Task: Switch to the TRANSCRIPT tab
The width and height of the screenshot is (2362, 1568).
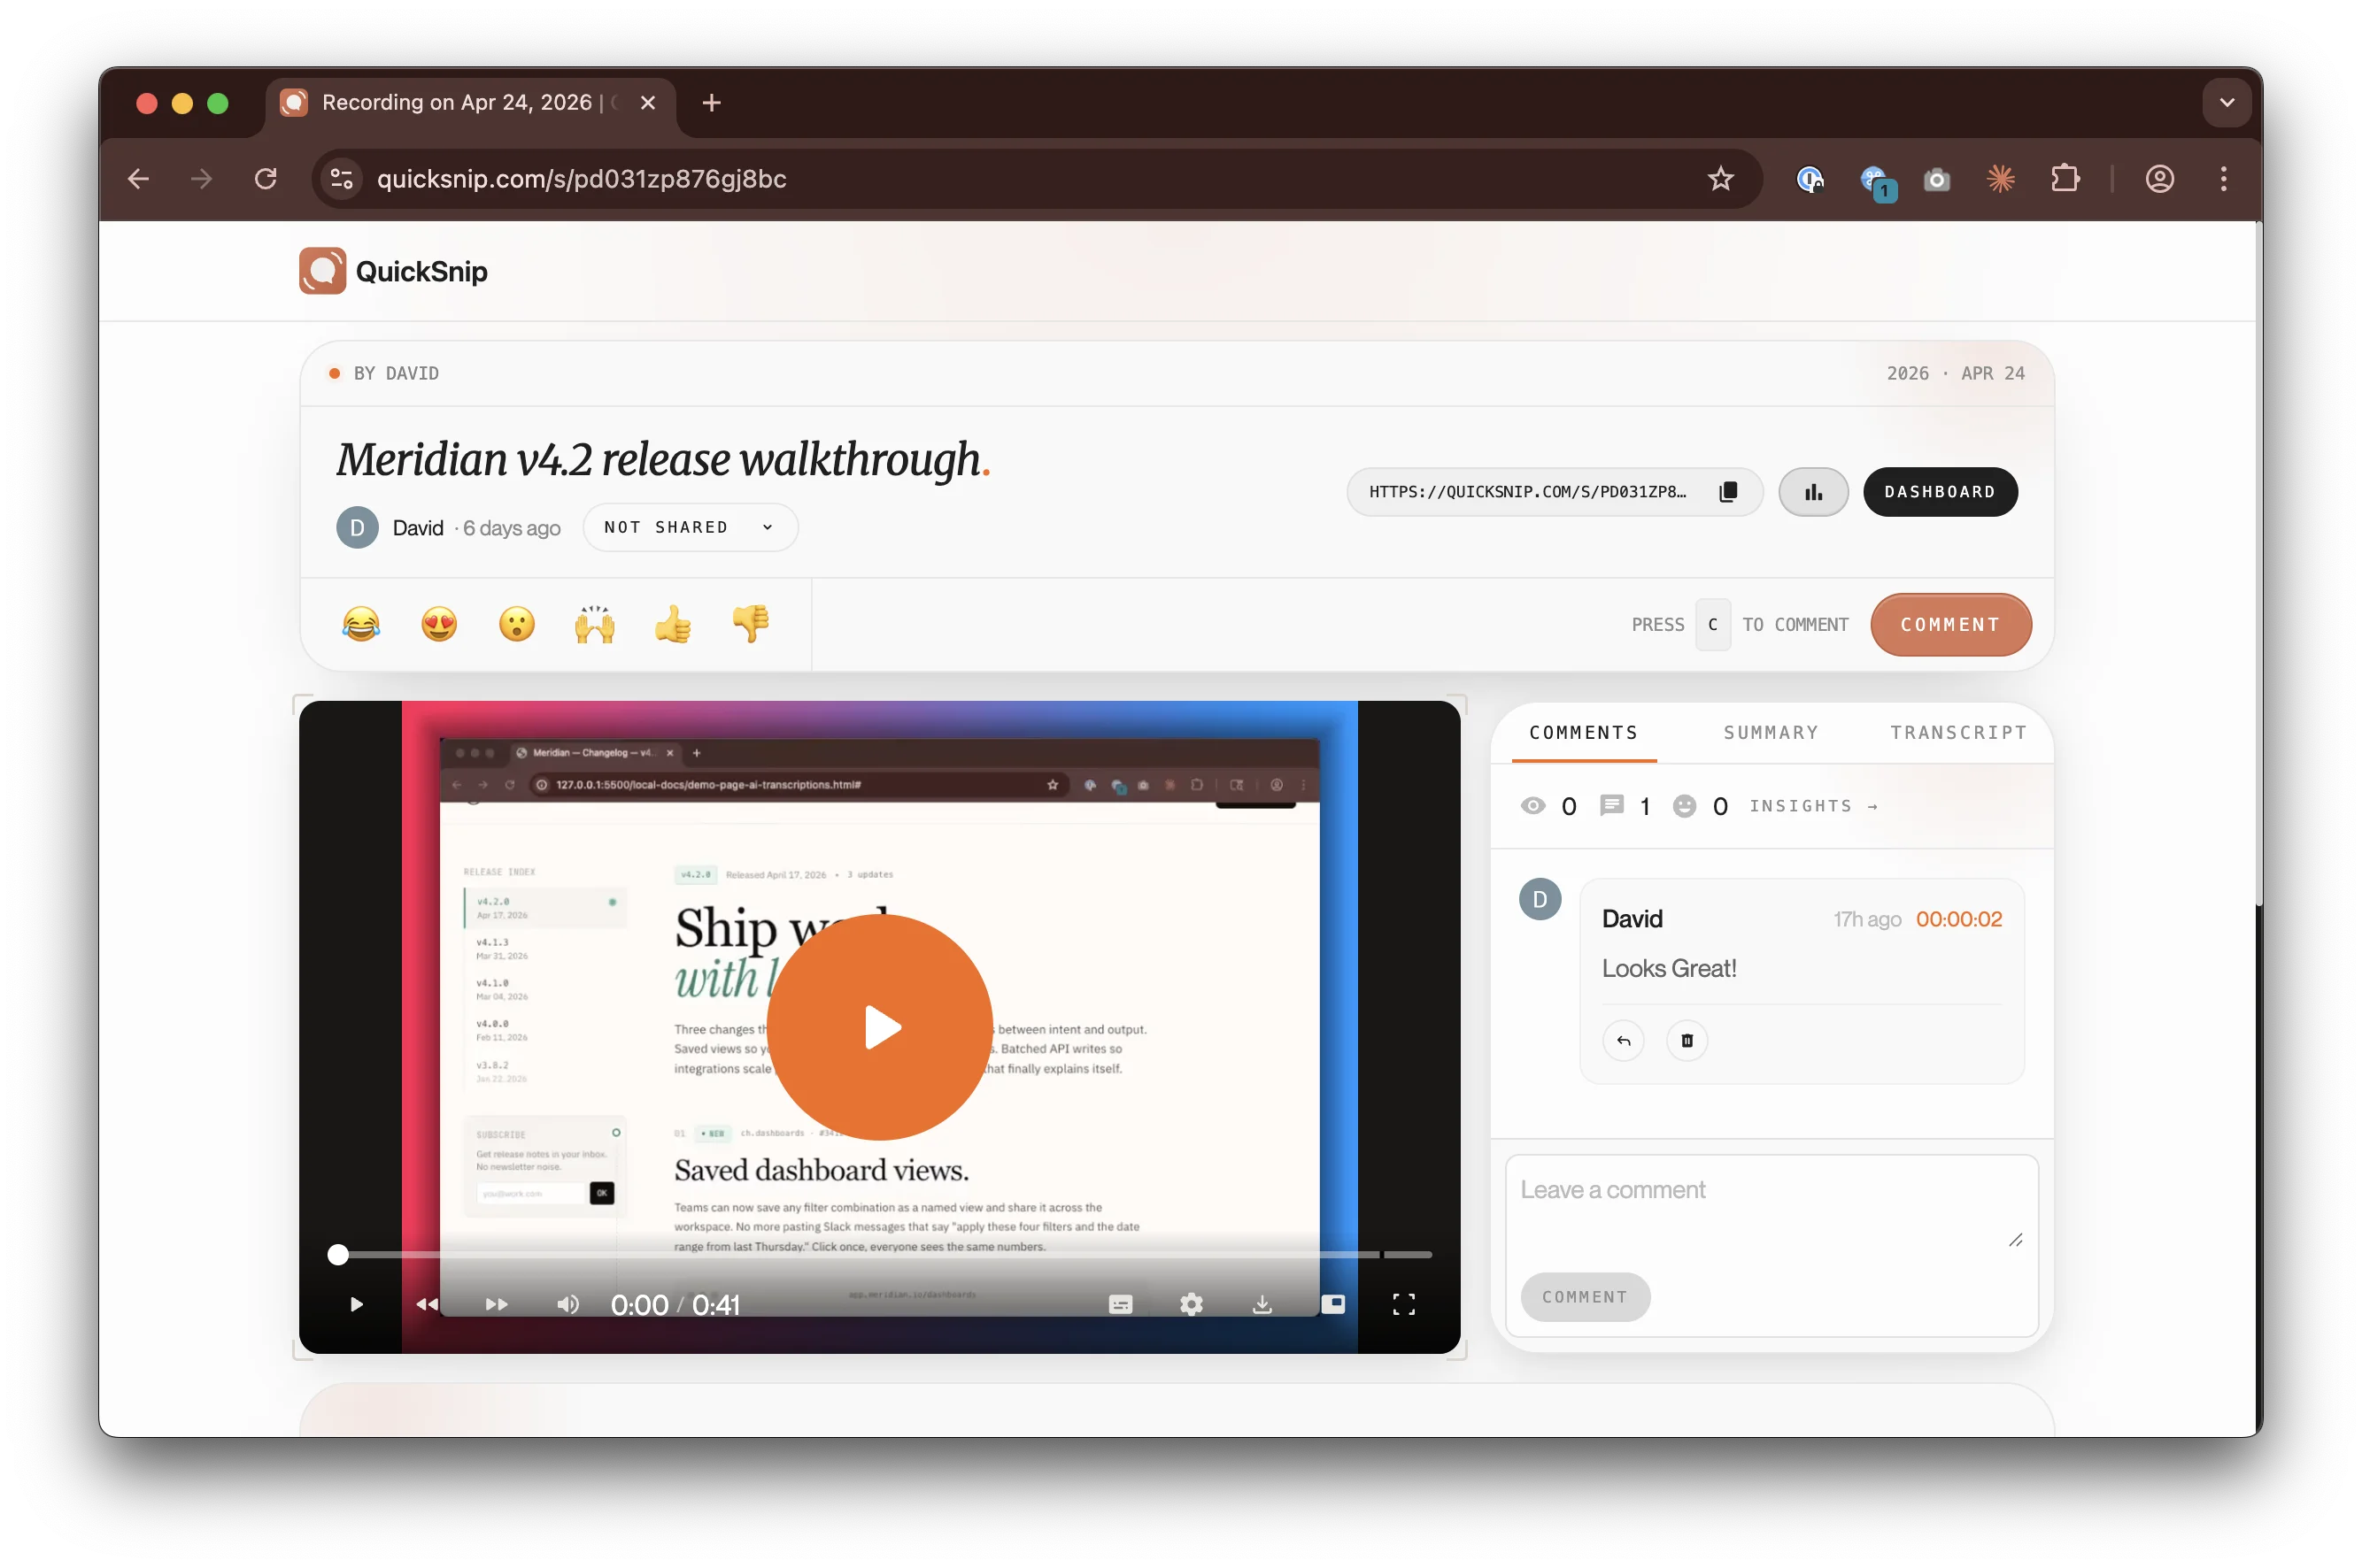Action: [x=1957, y=733]
